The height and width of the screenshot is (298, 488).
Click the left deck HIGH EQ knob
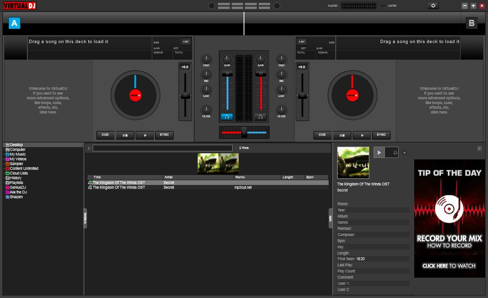[206, 60]
